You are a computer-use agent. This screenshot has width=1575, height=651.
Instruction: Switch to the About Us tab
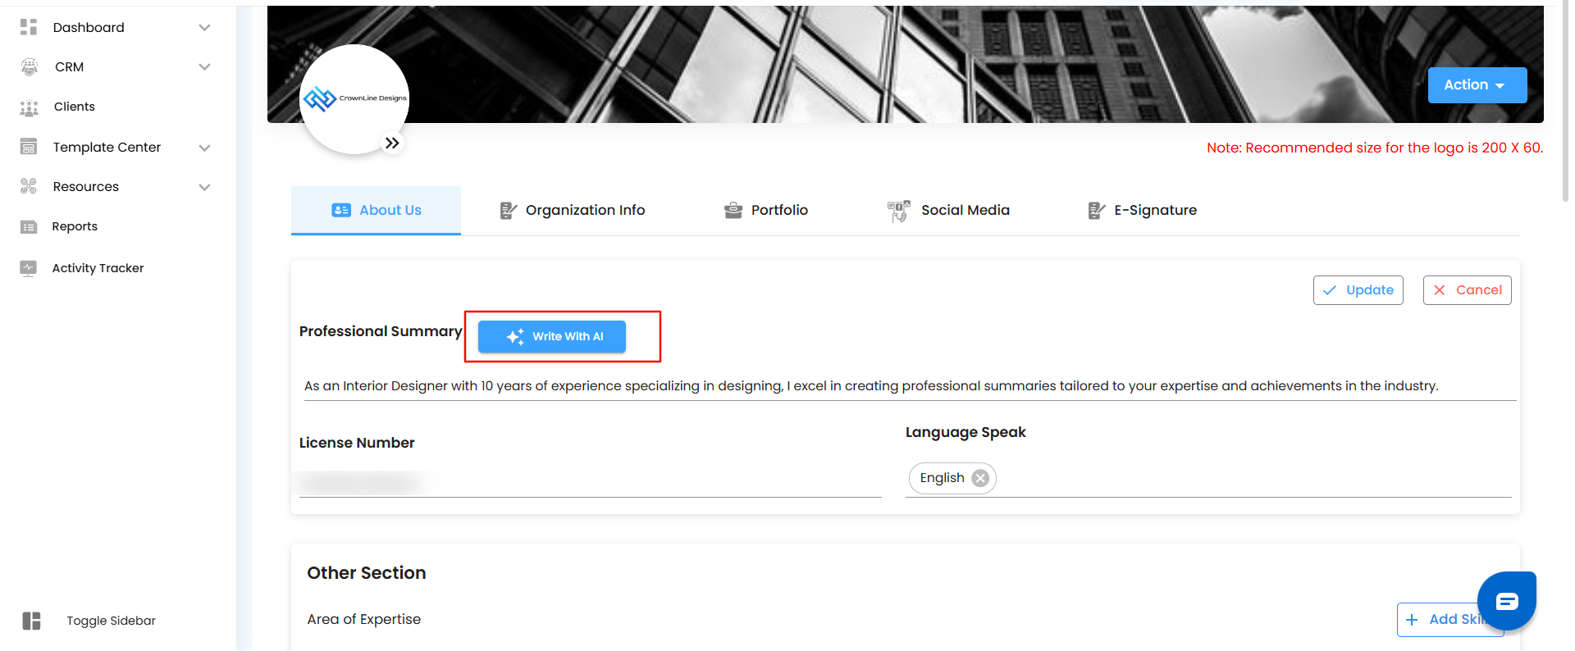tap(376, 210)
